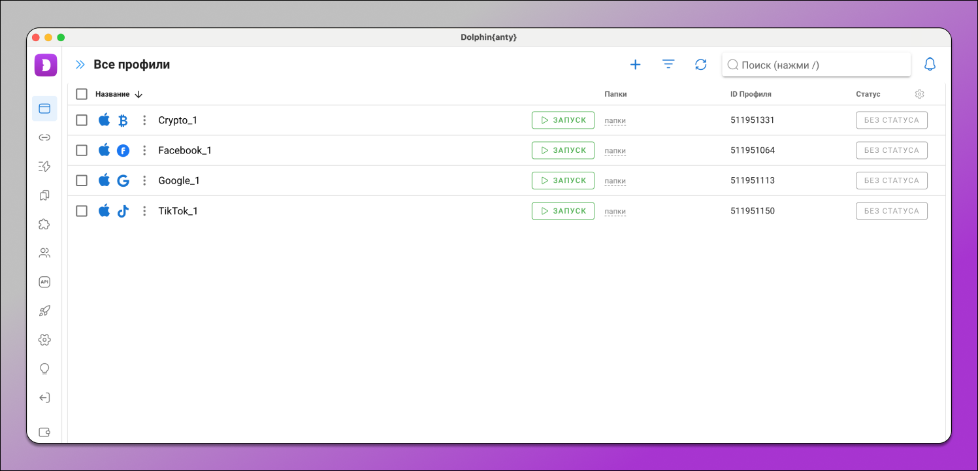Viewport: 978px width, 471px height.
Task: Toggle the select-all profiles checkbox
Action: (82, 94)
